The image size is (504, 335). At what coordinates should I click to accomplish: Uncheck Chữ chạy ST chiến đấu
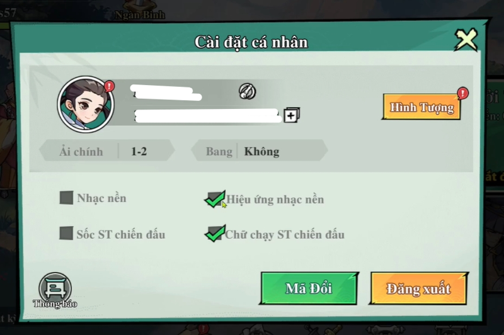(214, 234)
